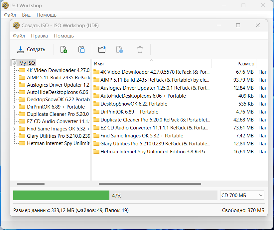Select Duplicate Cleaner Pro 5.20.0 list row

click(x=180, y=120)
